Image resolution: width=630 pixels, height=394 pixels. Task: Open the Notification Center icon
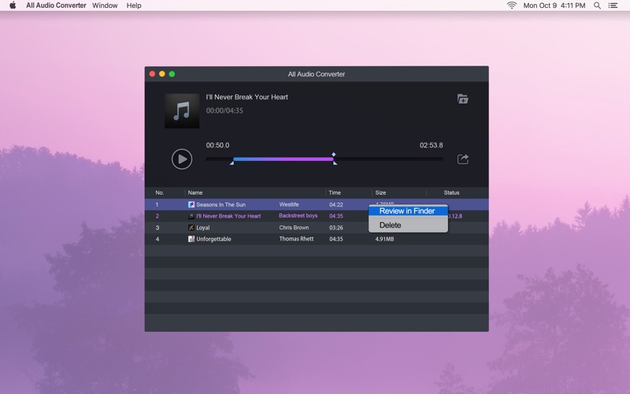pyautogui.click(x=613, y=6)
